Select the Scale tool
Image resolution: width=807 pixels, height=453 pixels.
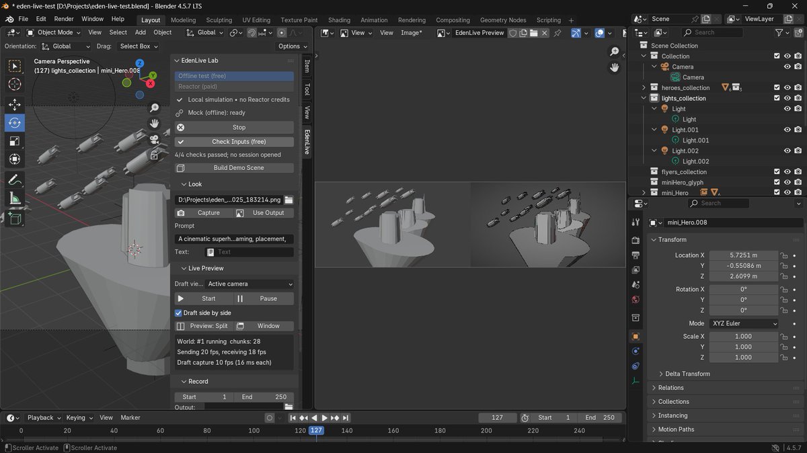point(14,140)
